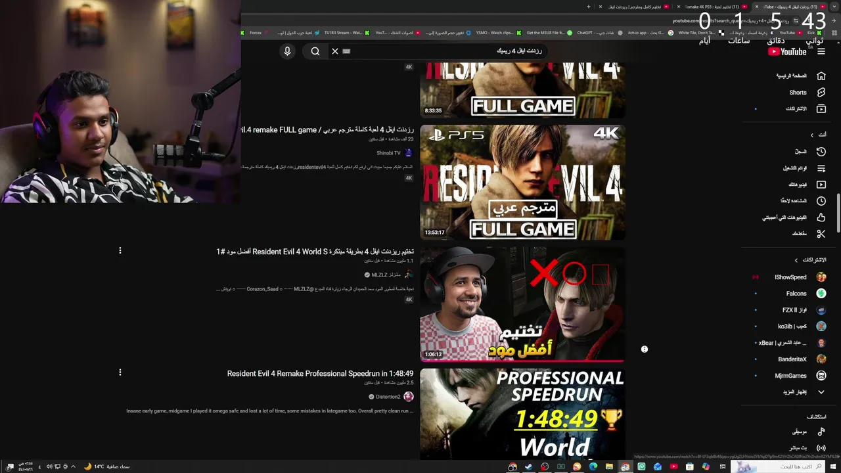This screenshot has height=473, width=841.
Task: Show hidden system tray icons arrow
Action: click(72, 466)
